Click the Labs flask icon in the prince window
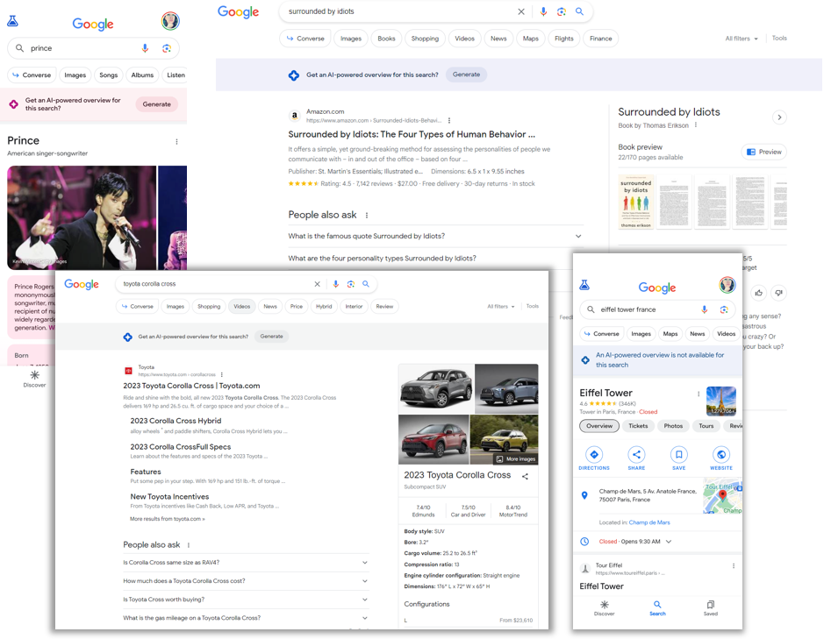 click(x=12, y=21)
